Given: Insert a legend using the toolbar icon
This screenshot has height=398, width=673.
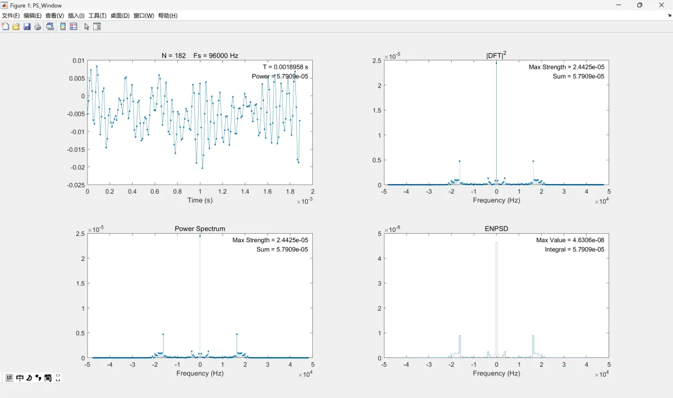Looking at the screenshot, I should point(73,27).
